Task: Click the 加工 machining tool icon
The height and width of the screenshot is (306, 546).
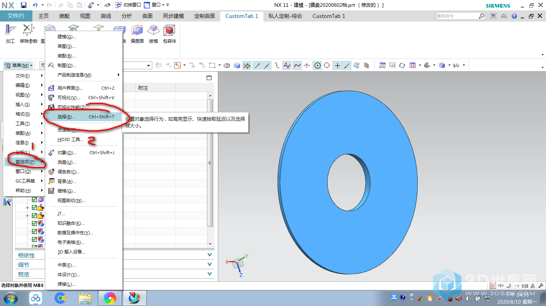Action: pyautogui.click(x=10, y=33)
